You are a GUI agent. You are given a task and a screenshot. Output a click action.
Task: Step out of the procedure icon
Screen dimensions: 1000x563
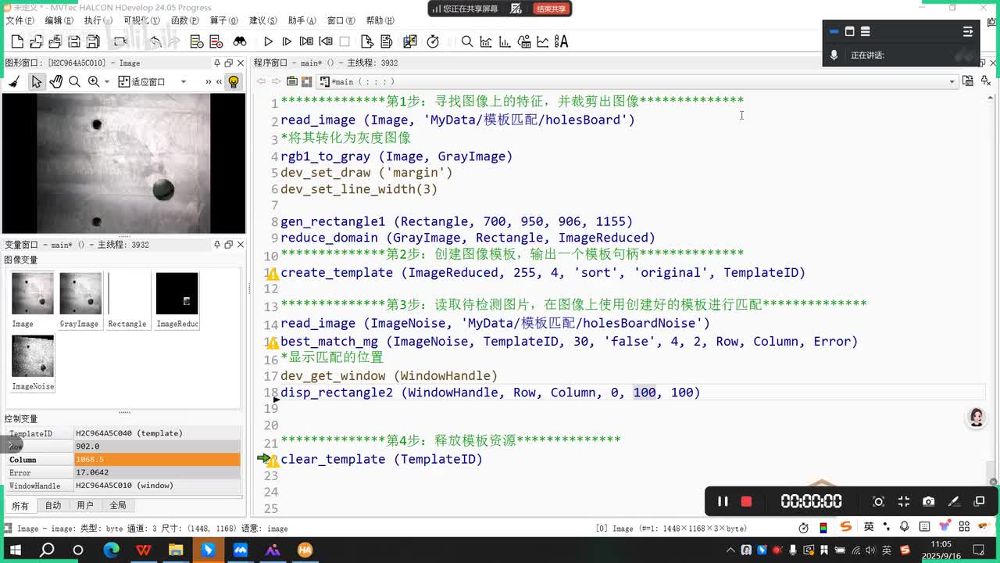[x=325, y=41]
